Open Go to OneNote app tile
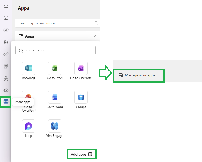202x162 pixels. (81, 68)
